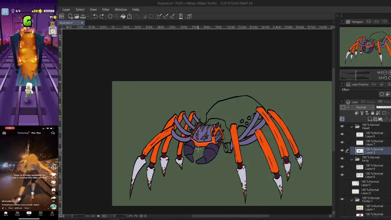Open the Clip Studio spiral logo button

point(62,16)
